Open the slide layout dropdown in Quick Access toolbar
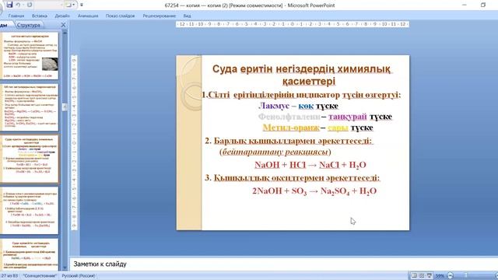The image size is (498, 280). (70, 5)
